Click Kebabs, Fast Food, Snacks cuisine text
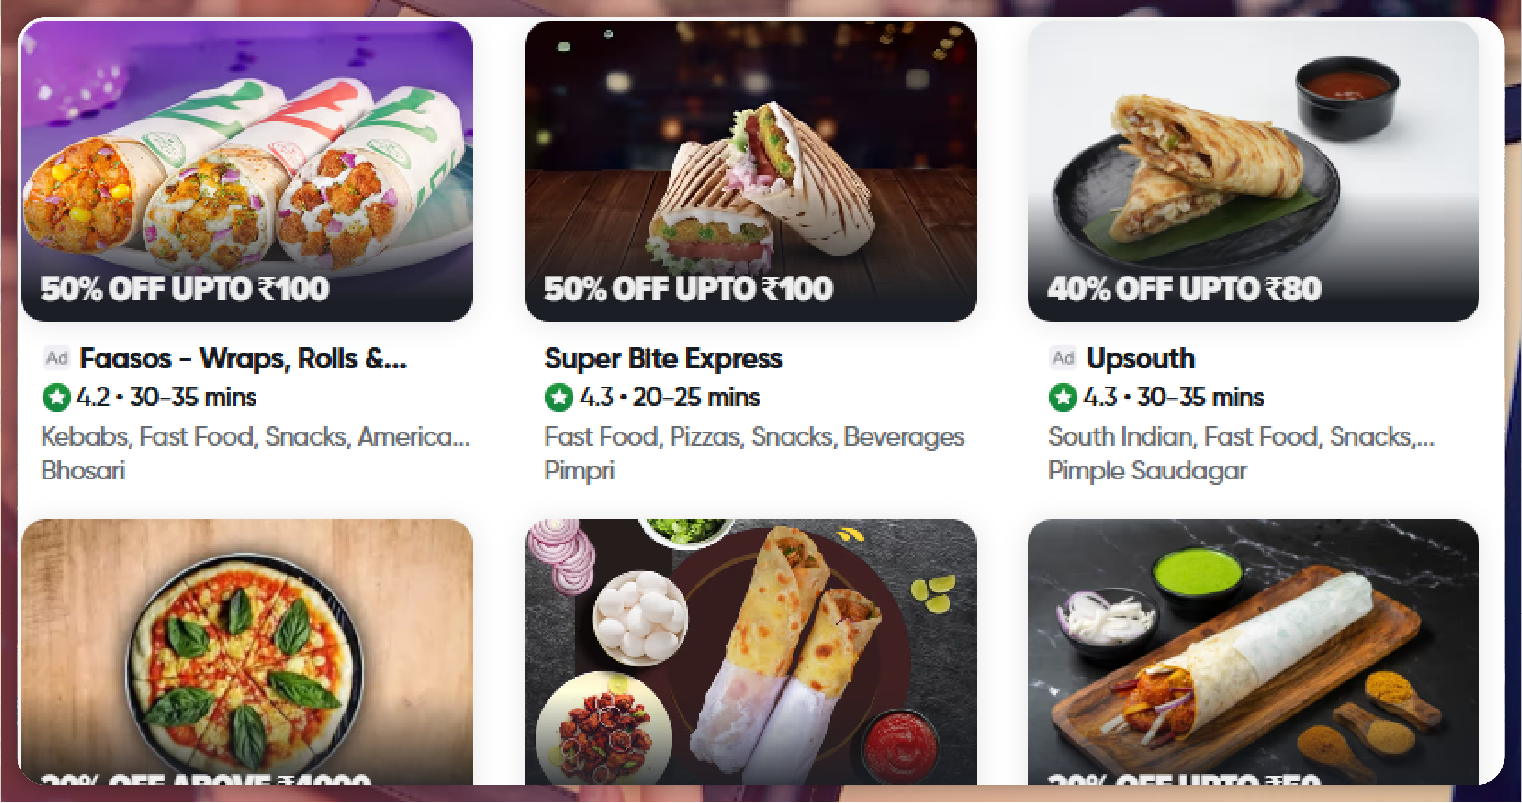The image size is (1522, 803). [255, 436]
